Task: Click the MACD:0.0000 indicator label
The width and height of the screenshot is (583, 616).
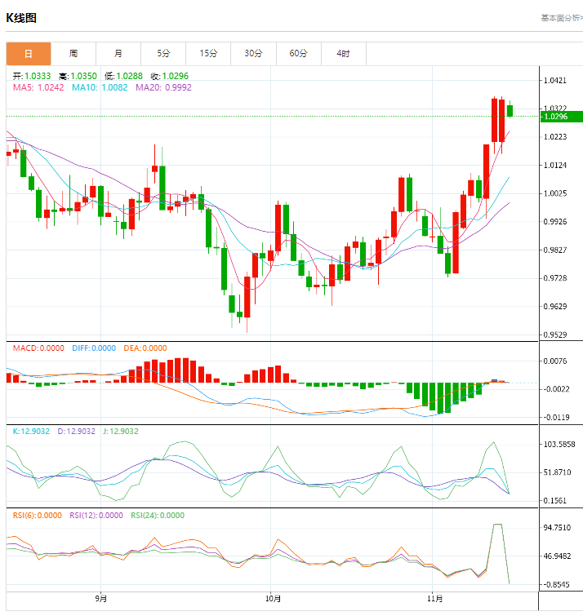Action: pyautogui.click(x=38, y=348)
